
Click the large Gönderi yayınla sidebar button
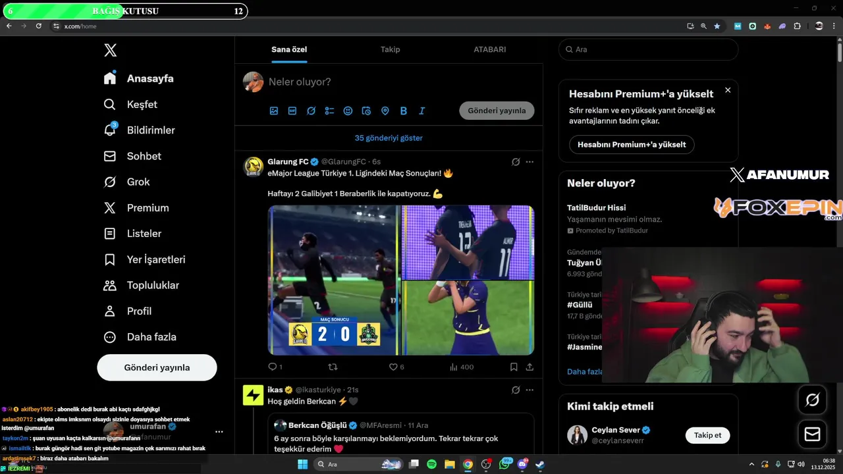(157, 367)
